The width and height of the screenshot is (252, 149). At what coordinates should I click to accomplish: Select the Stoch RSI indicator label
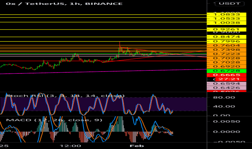pyautogui.click(x=65, y=96)
